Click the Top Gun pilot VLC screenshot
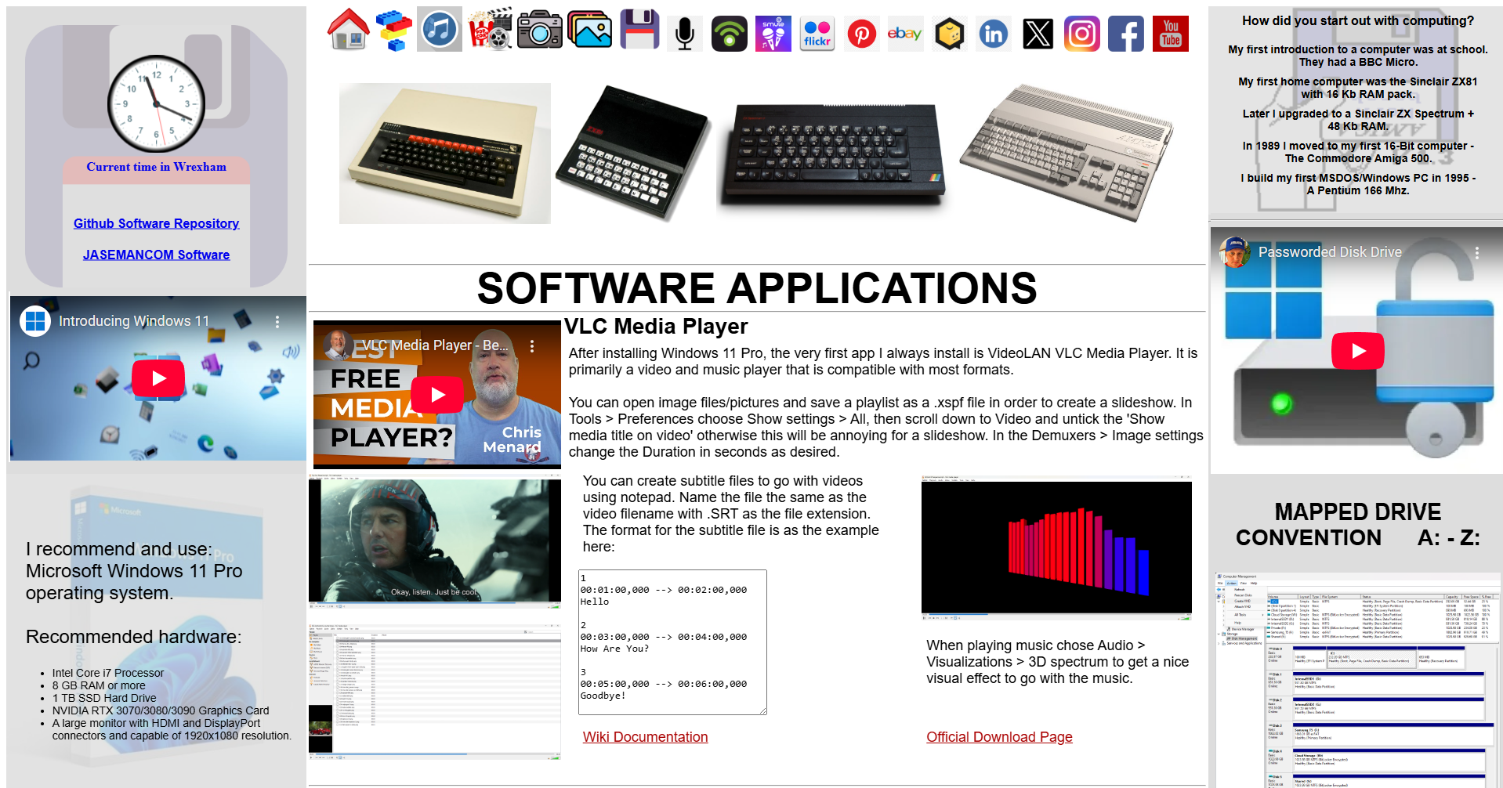Image resolution: width=1503 pixels, height=788 pixels. [x=435, y=542]
